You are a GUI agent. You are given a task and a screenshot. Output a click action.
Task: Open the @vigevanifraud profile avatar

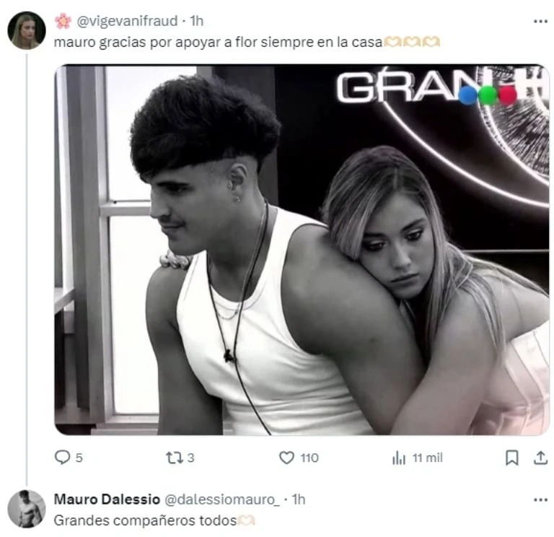point(26,31)
